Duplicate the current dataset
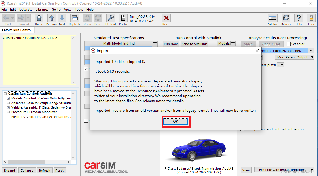318x176 pixels. pyautogui.click(x=75, y=18)
